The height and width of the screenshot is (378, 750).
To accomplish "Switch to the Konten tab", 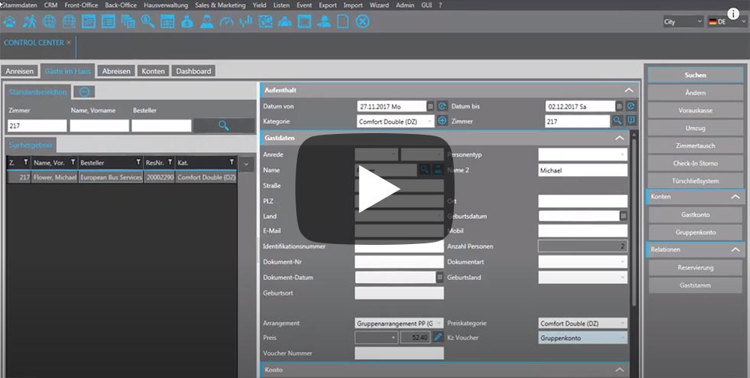I will coord(153,71).
